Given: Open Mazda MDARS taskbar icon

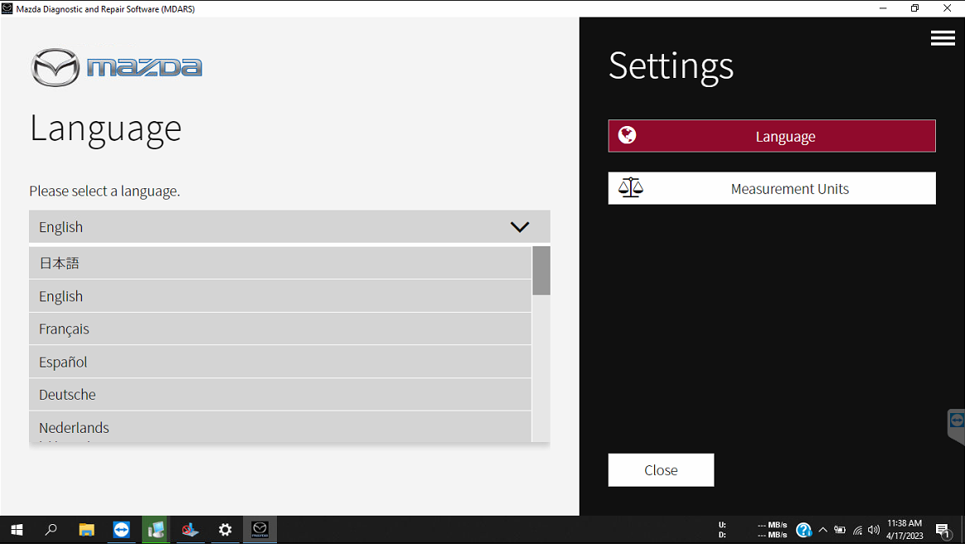Looking at the screenshot, I should point(259,530).
